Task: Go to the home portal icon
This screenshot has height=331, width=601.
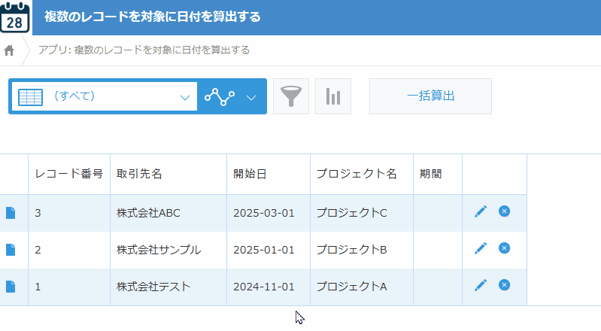Action: pyautogui.click(x=10, y=50)
